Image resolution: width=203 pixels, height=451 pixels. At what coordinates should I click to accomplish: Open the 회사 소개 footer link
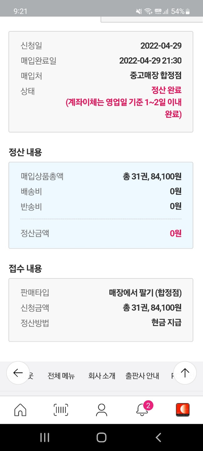[x=102, y=376]
